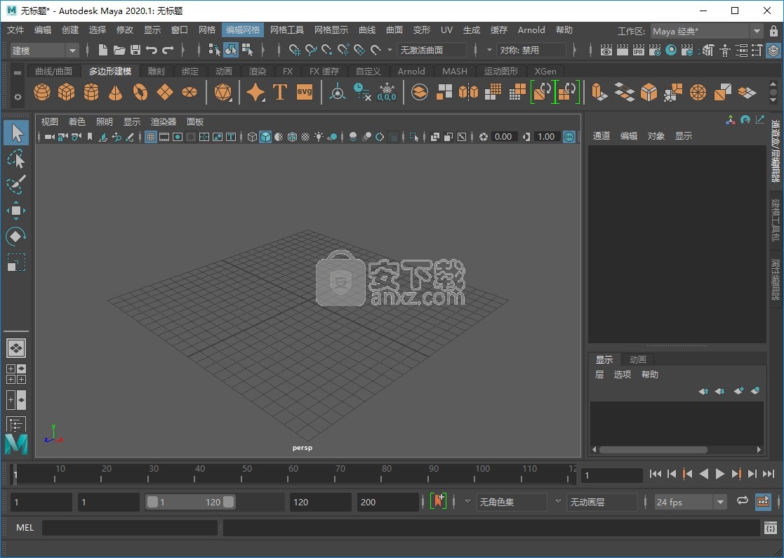Create a polygon disc from shelf
Image resolution: width=784 pixels, height=558 pixels.
pyautogui.click(x=190, y=92)
